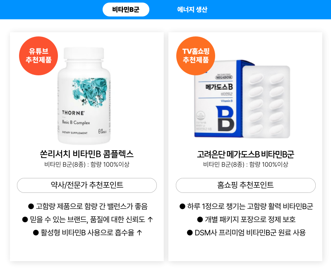
Task: Click the 고함량 제품으로 함량 간 밸런스 bullet
Action: point(88,206)
